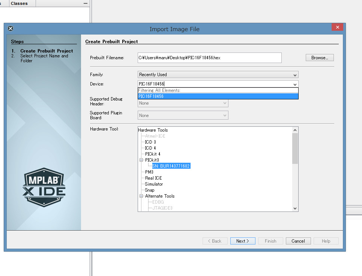Viewport: 362px width, 276px height.
Task: Select Simulator hardware tool
Action: pos(154,184)
